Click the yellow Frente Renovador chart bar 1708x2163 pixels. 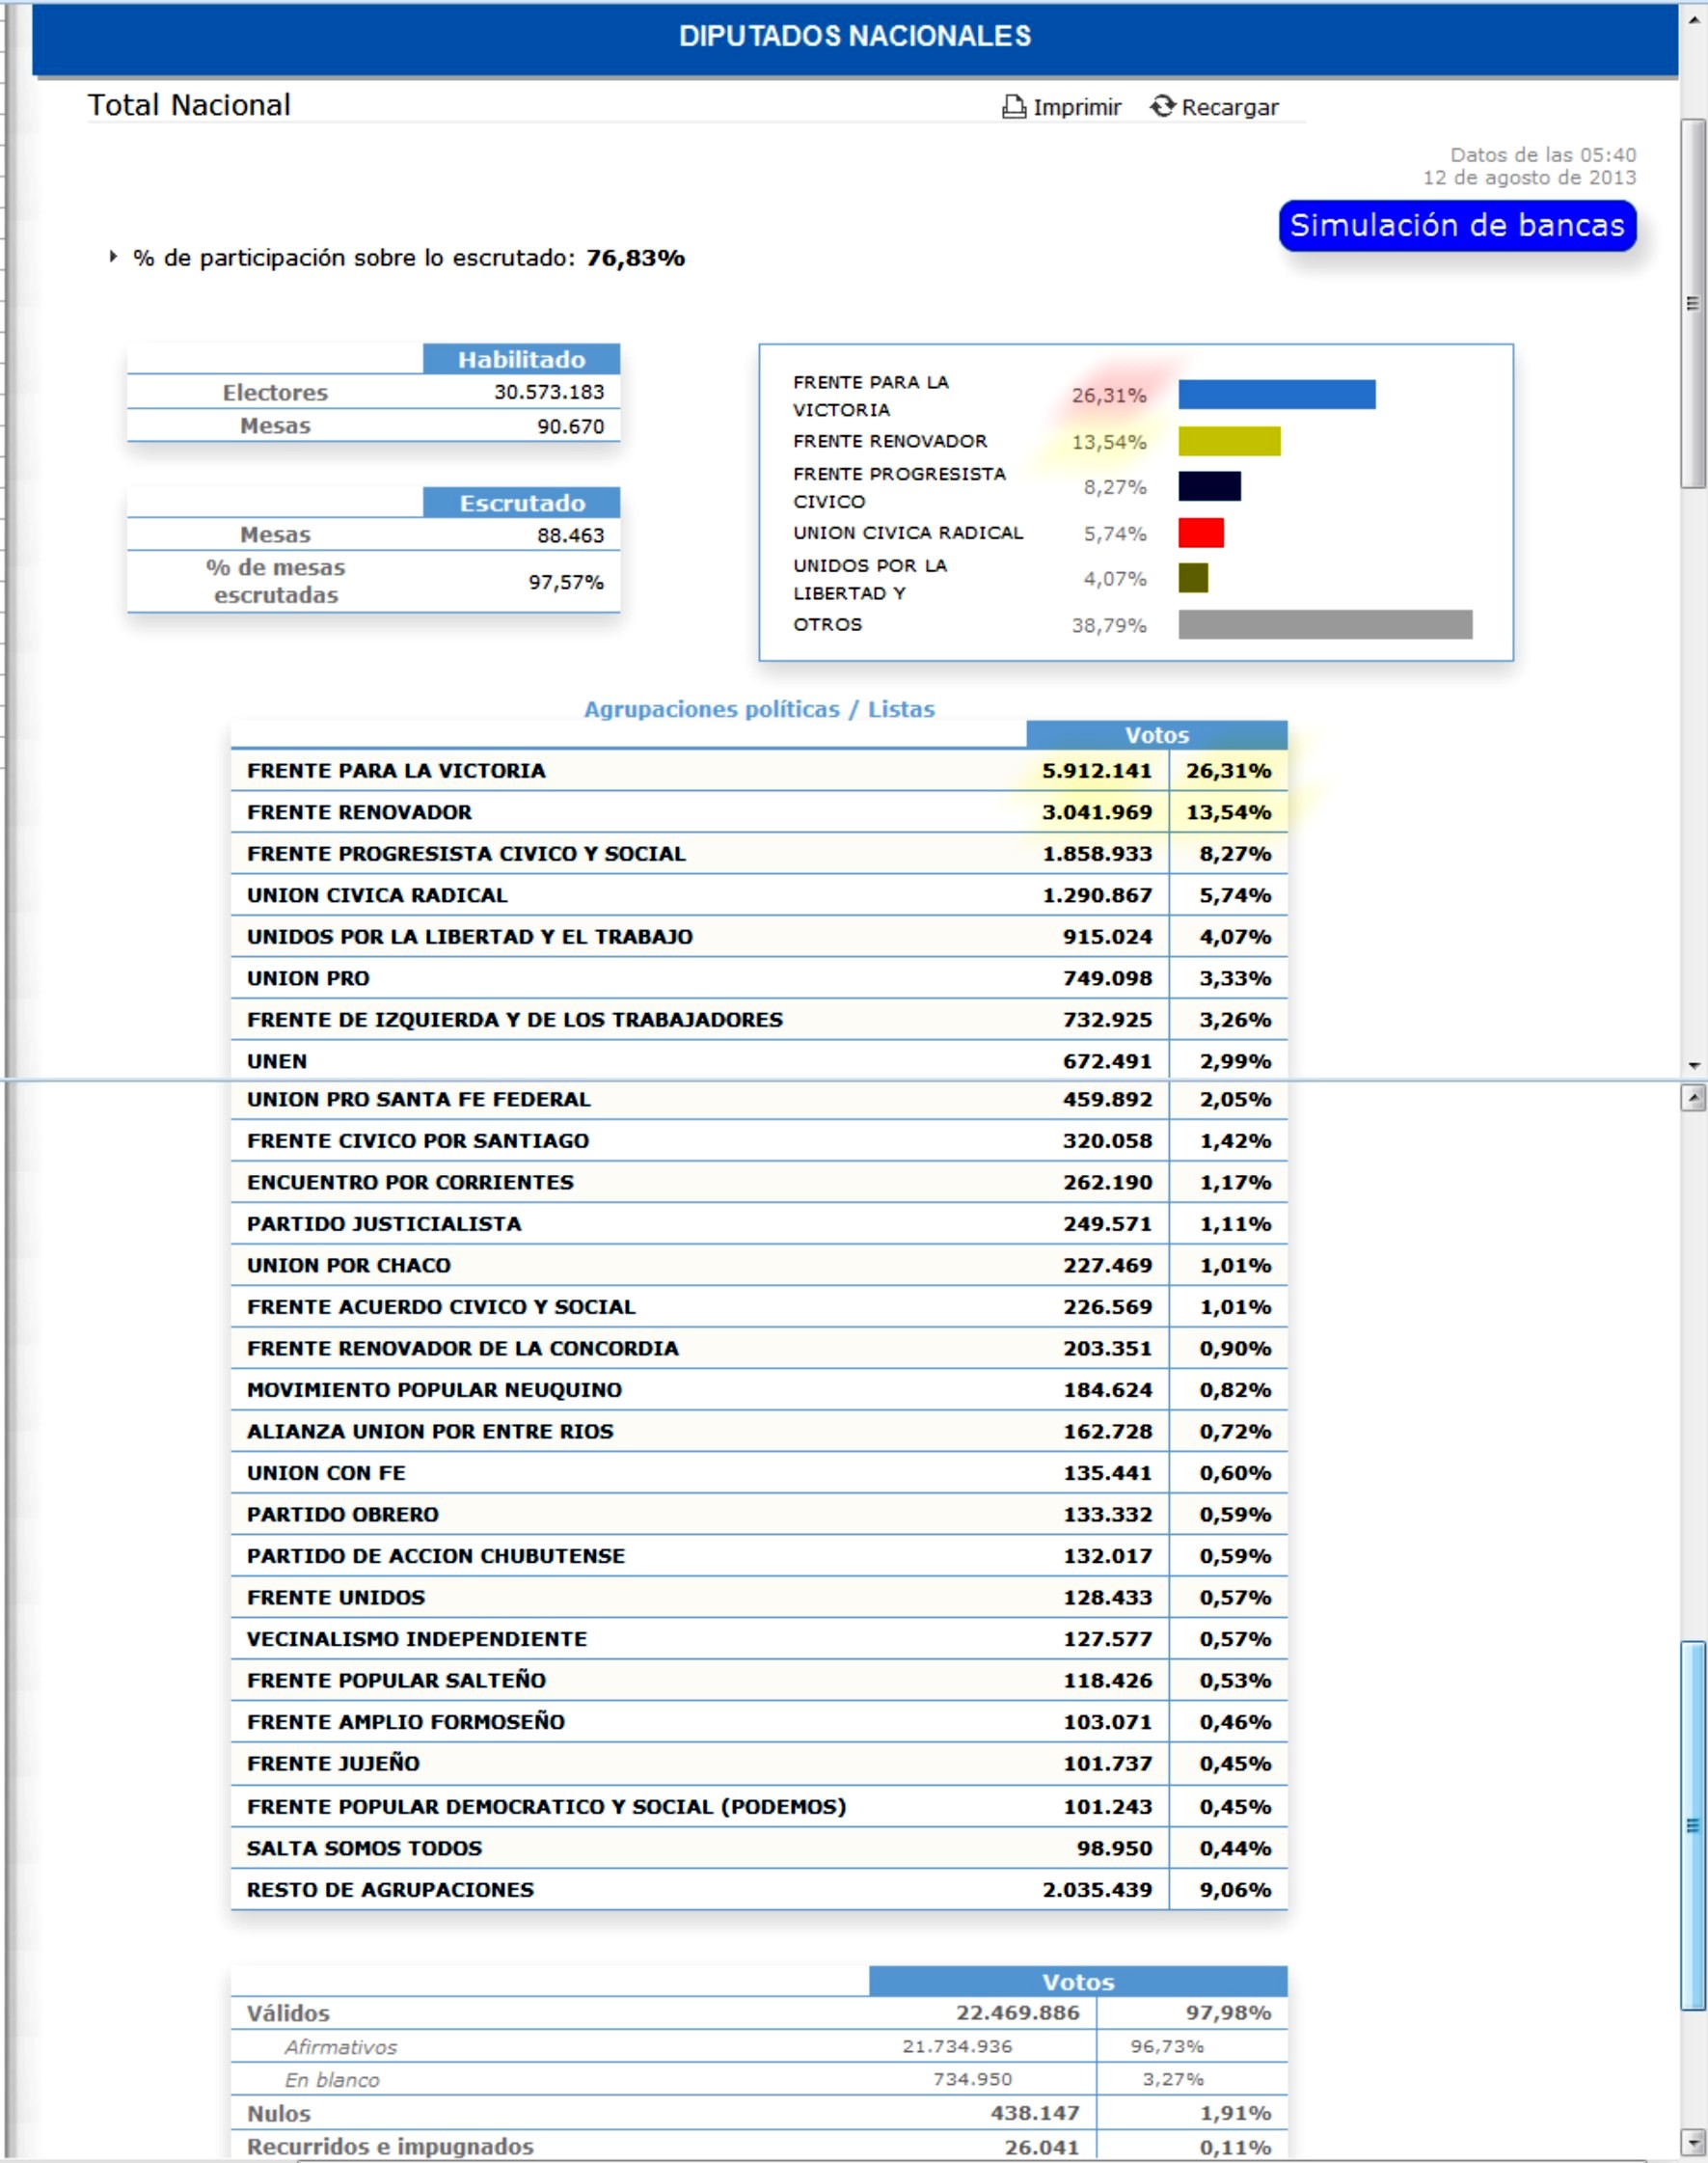click(x=1228, y=441)
